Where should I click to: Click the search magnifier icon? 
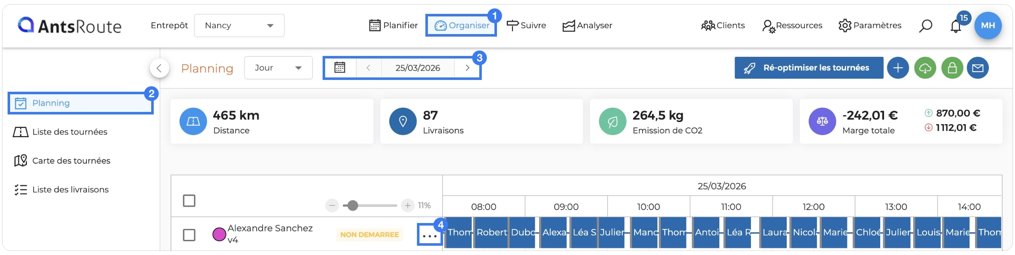(x=925, y=26)
